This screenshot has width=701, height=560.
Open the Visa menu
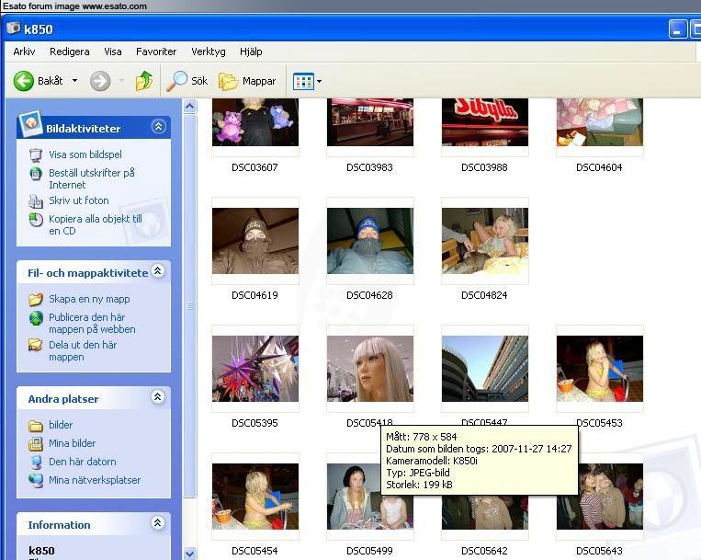pyautogui.click(x=113, y=51)
